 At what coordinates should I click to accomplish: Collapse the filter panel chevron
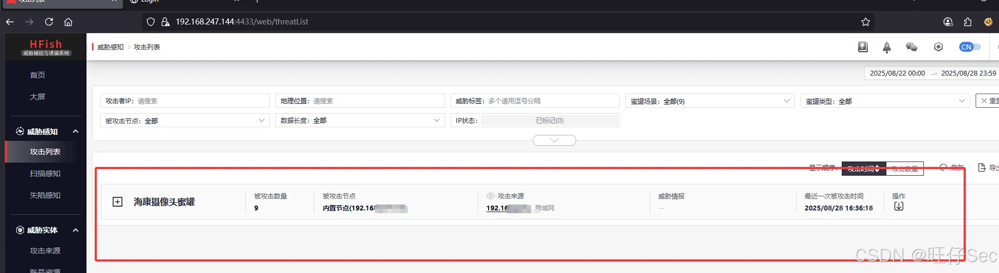(554, 140)
